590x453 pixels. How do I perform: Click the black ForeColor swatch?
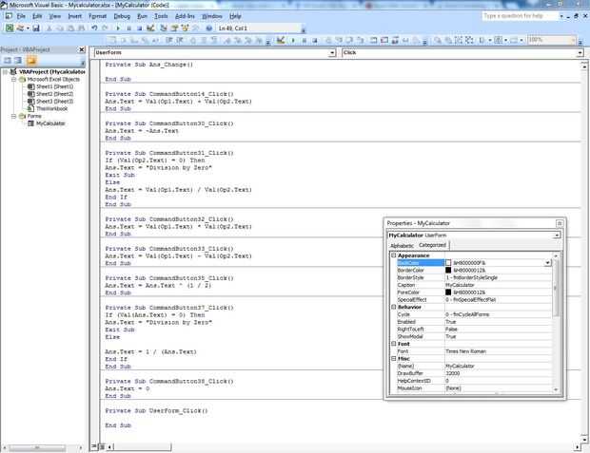(449, 292)
